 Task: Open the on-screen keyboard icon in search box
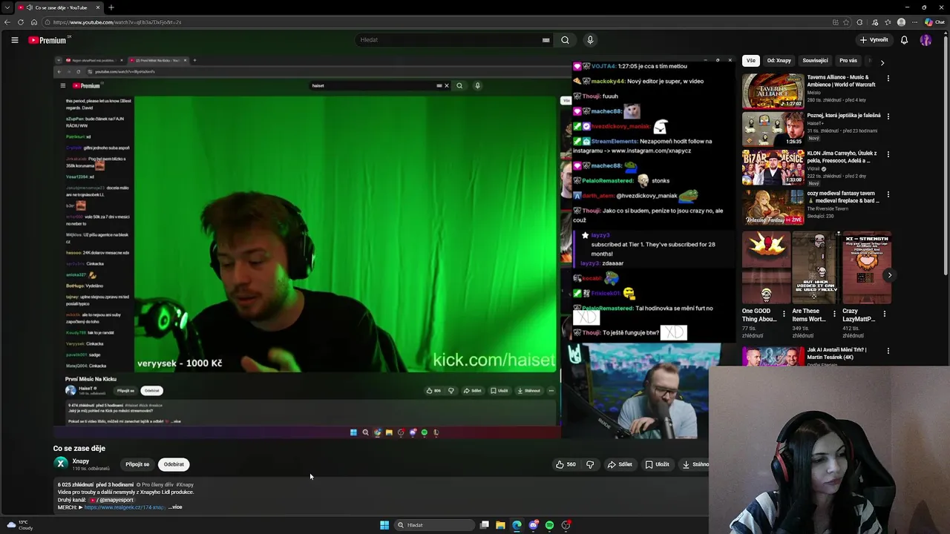[546, 40]
